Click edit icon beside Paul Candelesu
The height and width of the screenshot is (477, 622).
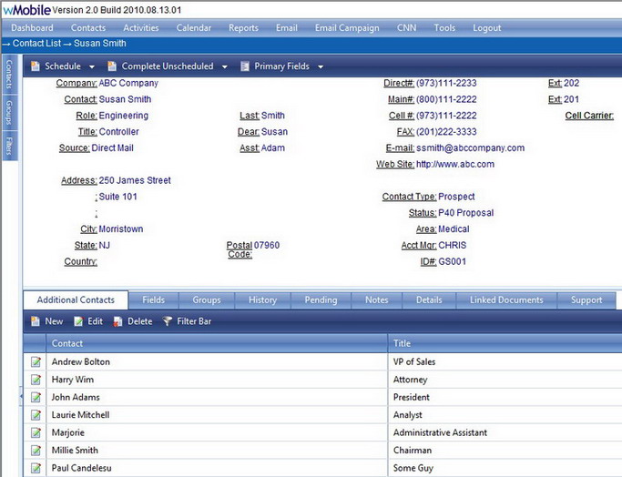(36, 468)
